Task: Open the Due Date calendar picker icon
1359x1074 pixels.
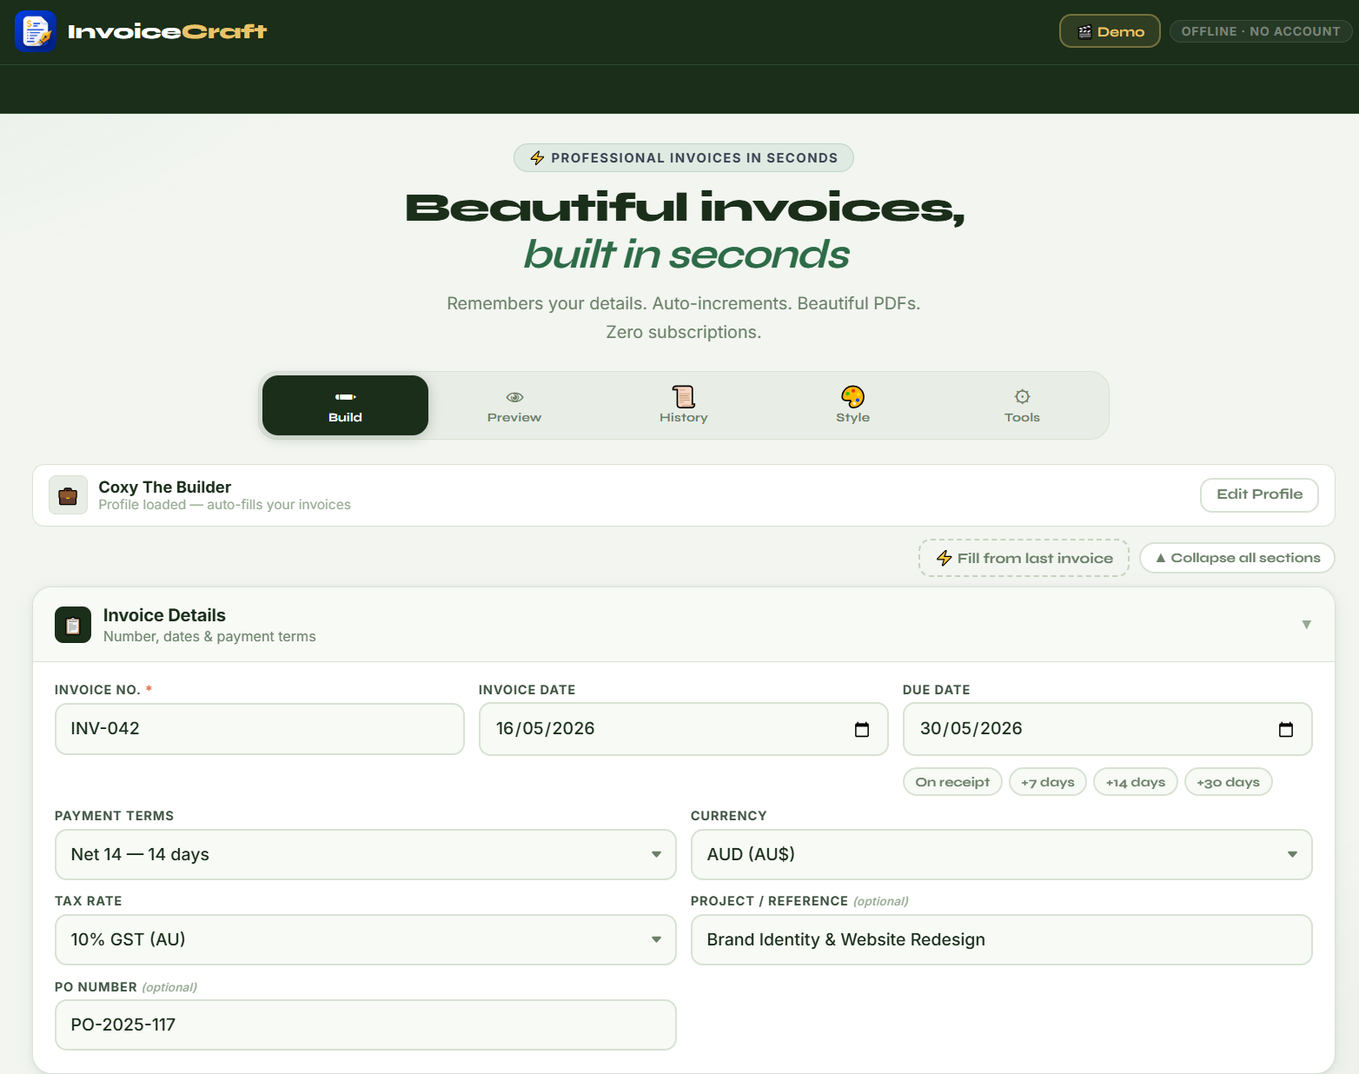Action: point(1286,729)
